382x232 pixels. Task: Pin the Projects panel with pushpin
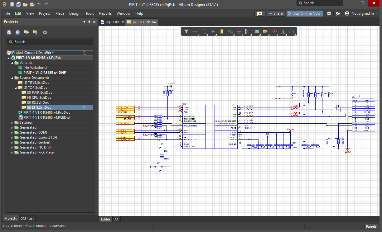coord(89,22)
